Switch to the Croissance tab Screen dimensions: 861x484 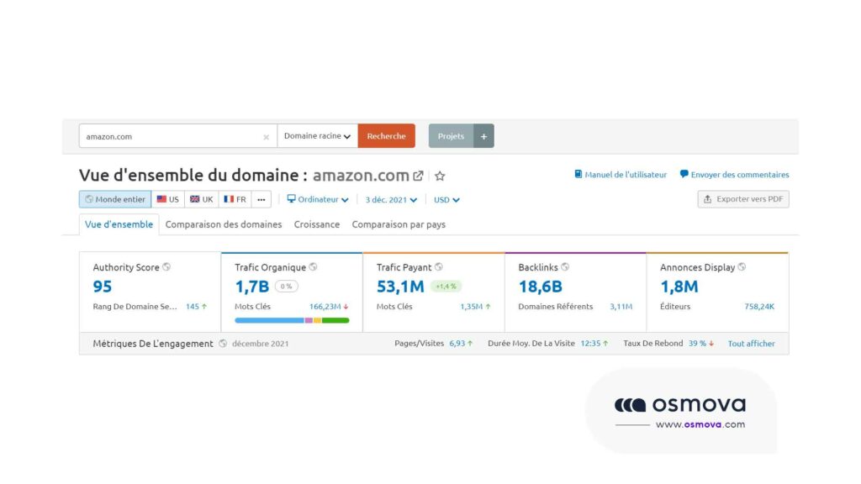[317, 224]
